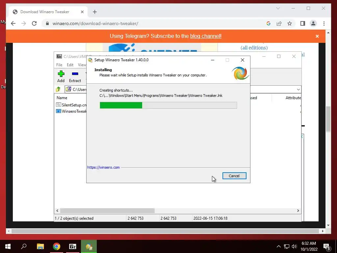337x253 pixels.
Task: View site info padlock icon
Action: tap(47, 23)
